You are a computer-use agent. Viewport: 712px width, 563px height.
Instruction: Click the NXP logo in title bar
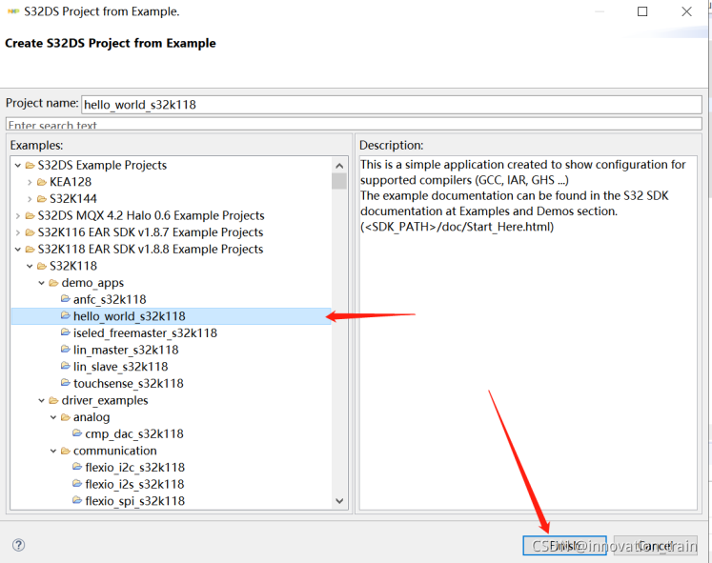13,11
